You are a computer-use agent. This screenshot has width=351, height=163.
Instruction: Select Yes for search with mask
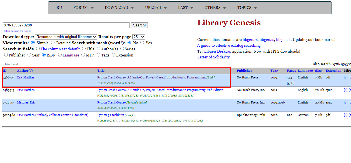(142, 43)
